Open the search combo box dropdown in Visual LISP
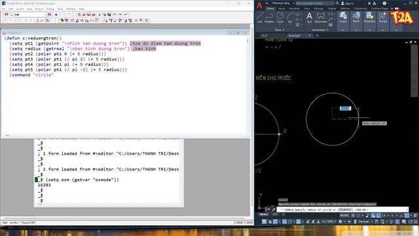The width and height of the screenshot is (419, 236). (x=45, y=14)
